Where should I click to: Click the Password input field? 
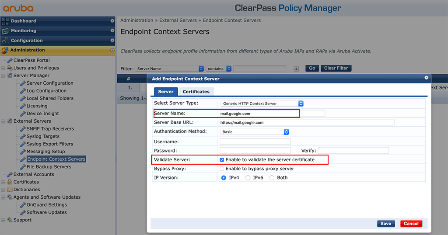pyautogui.click(x=255, y=151)
